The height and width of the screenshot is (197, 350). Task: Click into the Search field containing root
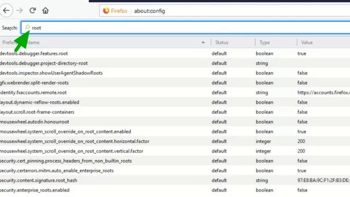[186, 28]
